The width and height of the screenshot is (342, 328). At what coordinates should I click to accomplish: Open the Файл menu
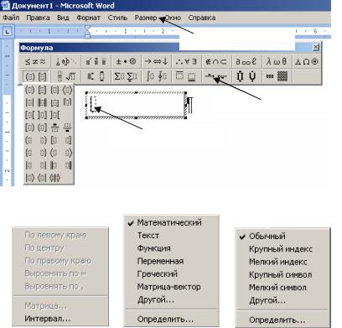pyautogui.click(x=11, y=18)
